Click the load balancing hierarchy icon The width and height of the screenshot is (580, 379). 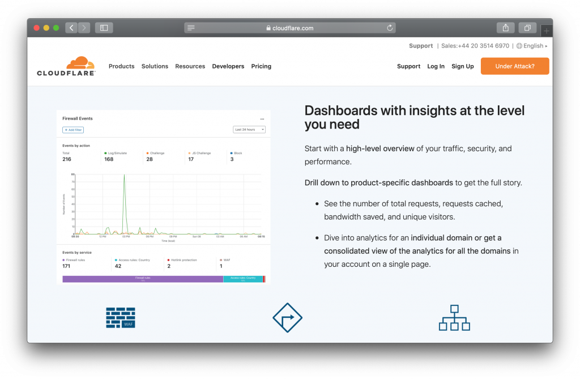454,318
